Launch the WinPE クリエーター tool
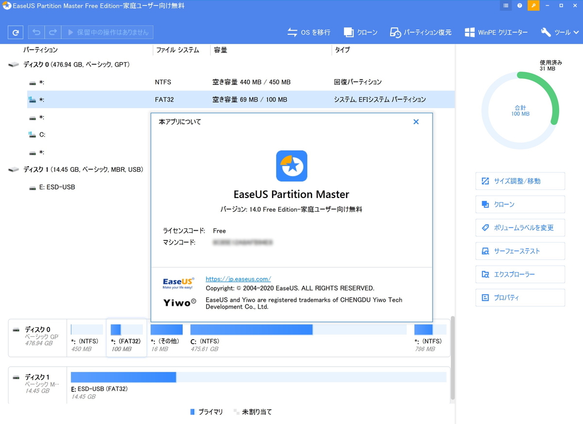 (x=496, y=32)
